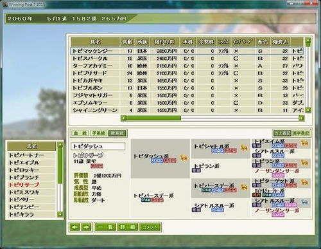Toggle the 英字表記 display mode

pos(300,133)
